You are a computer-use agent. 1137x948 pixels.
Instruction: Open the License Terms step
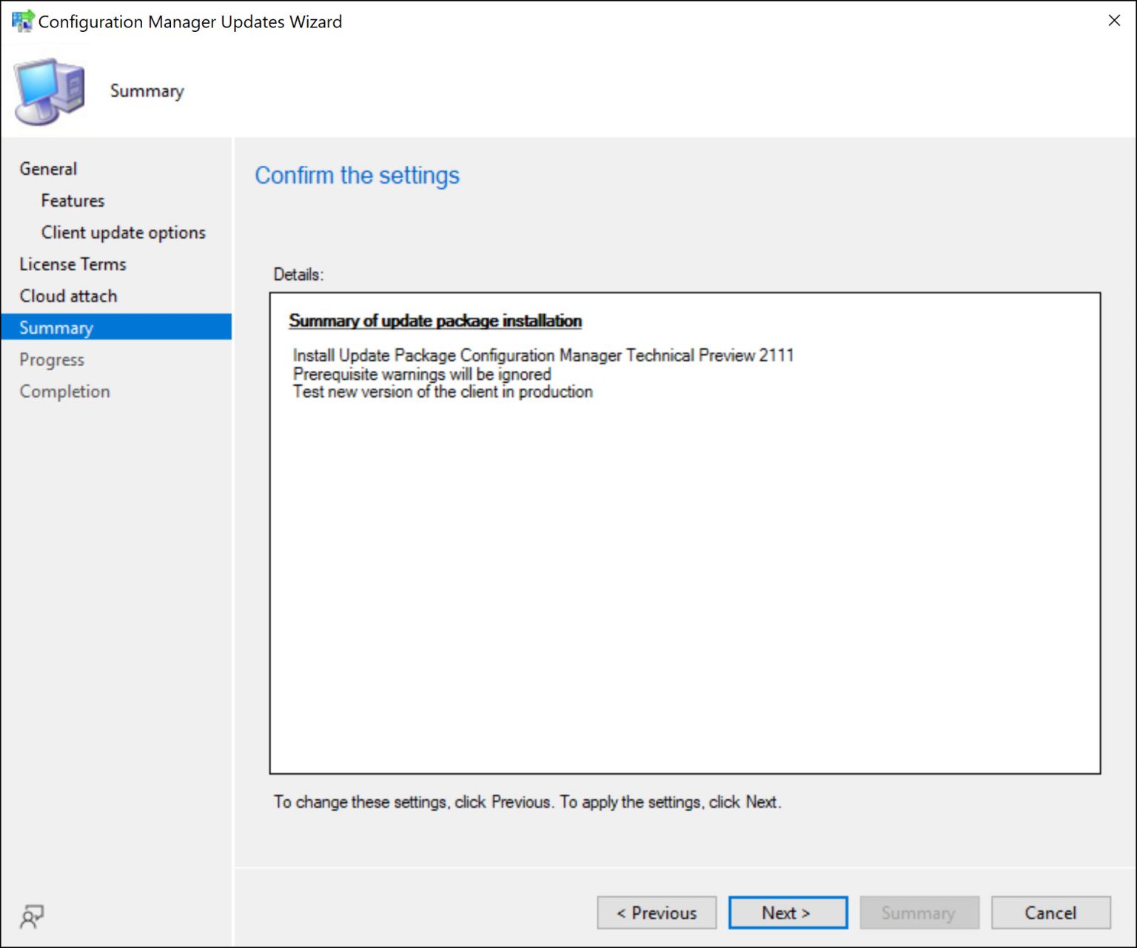pyautogui.click(x=73, y=264)
